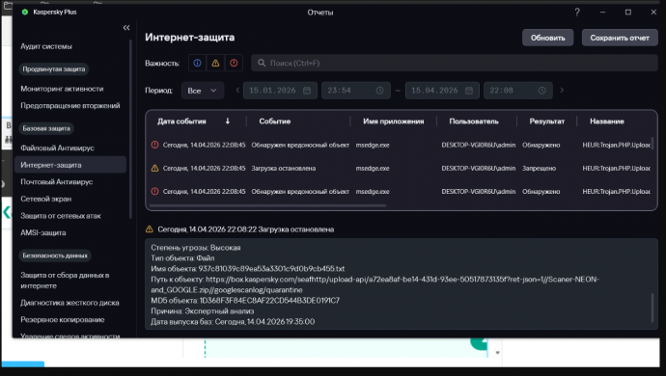Select Интернет-защита in sidebar
Image resolution: width=666 pixels, height=376 pixels.
[x=70, y=165]
